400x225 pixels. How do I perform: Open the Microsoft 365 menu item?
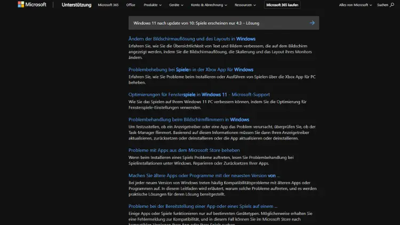pos(108,5)
